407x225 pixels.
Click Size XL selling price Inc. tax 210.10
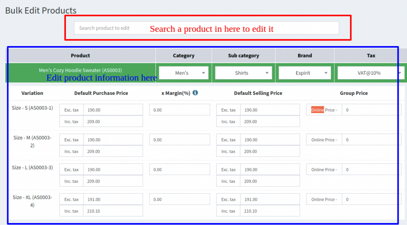pos(269,211)
